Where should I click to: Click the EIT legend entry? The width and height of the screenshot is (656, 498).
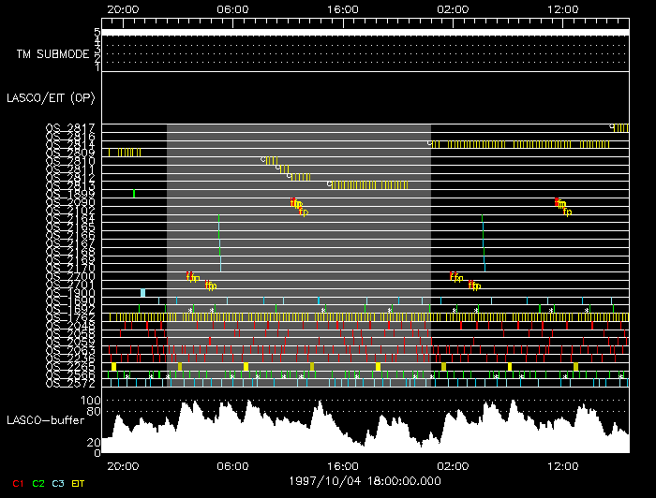(79, 483)
